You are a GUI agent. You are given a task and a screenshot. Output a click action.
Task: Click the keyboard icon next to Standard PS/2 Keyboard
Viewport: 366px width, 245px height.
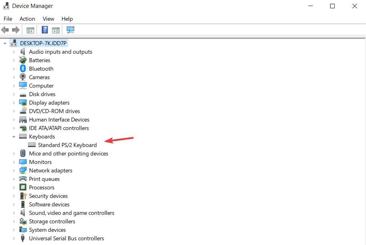31,145
